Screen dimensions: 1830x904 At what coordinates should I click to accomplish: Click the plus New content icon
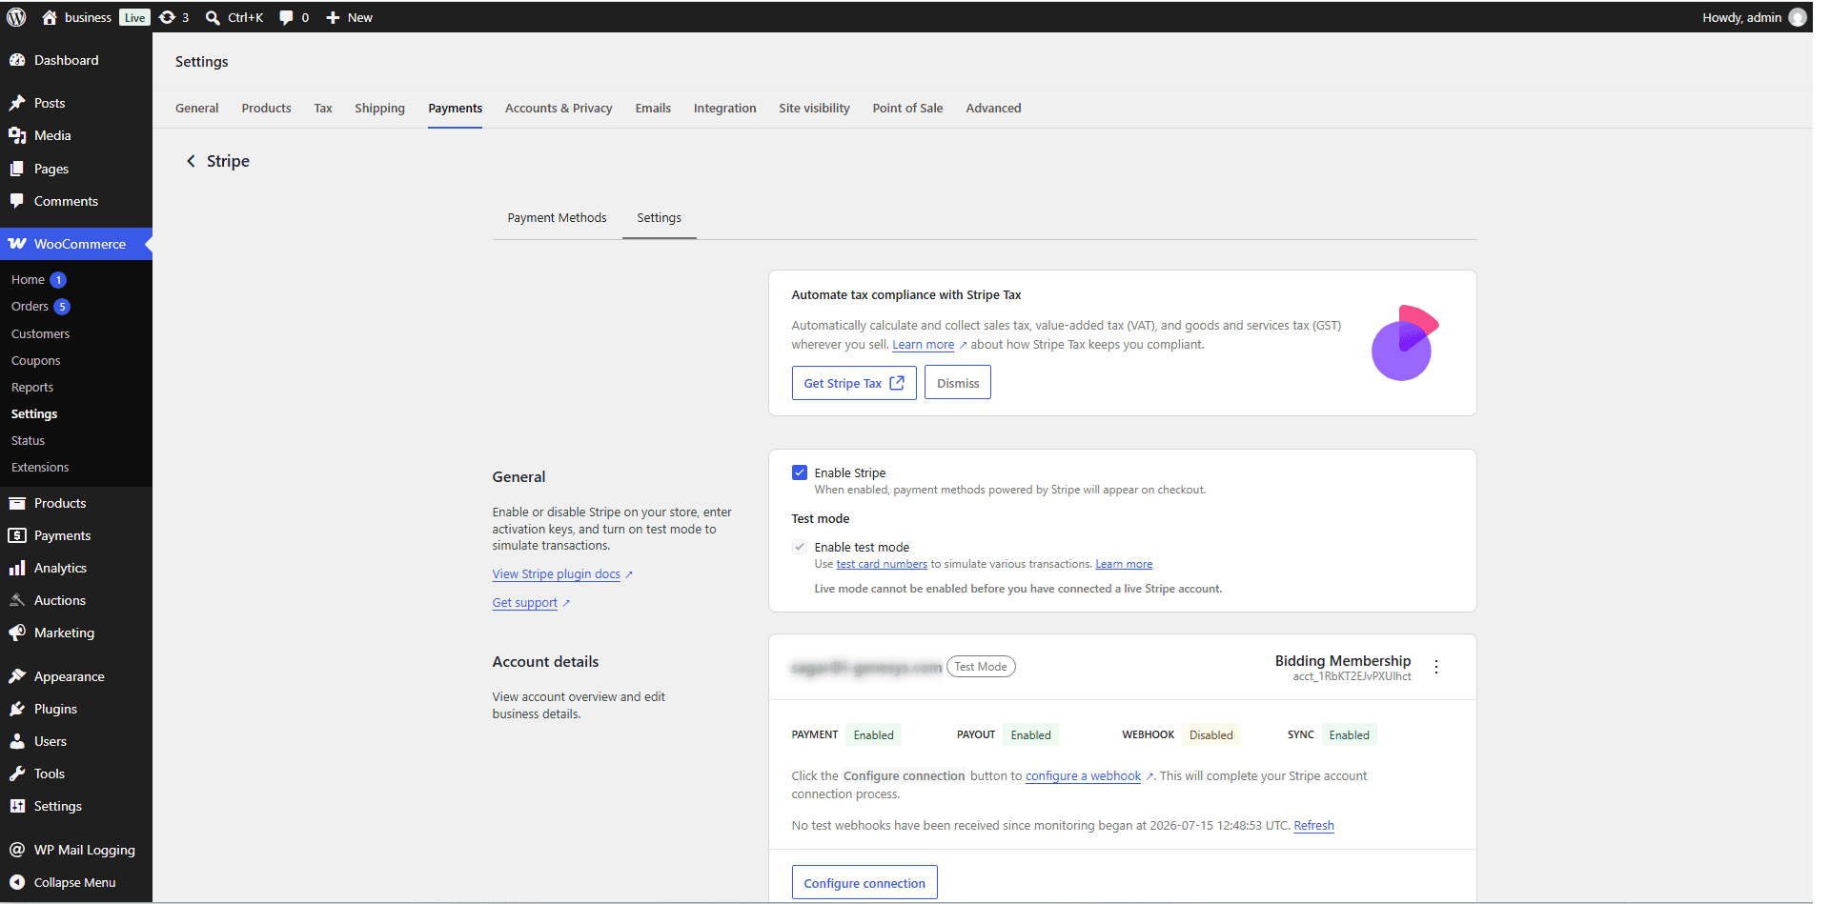pyautogui.click(x=333, y=17)
